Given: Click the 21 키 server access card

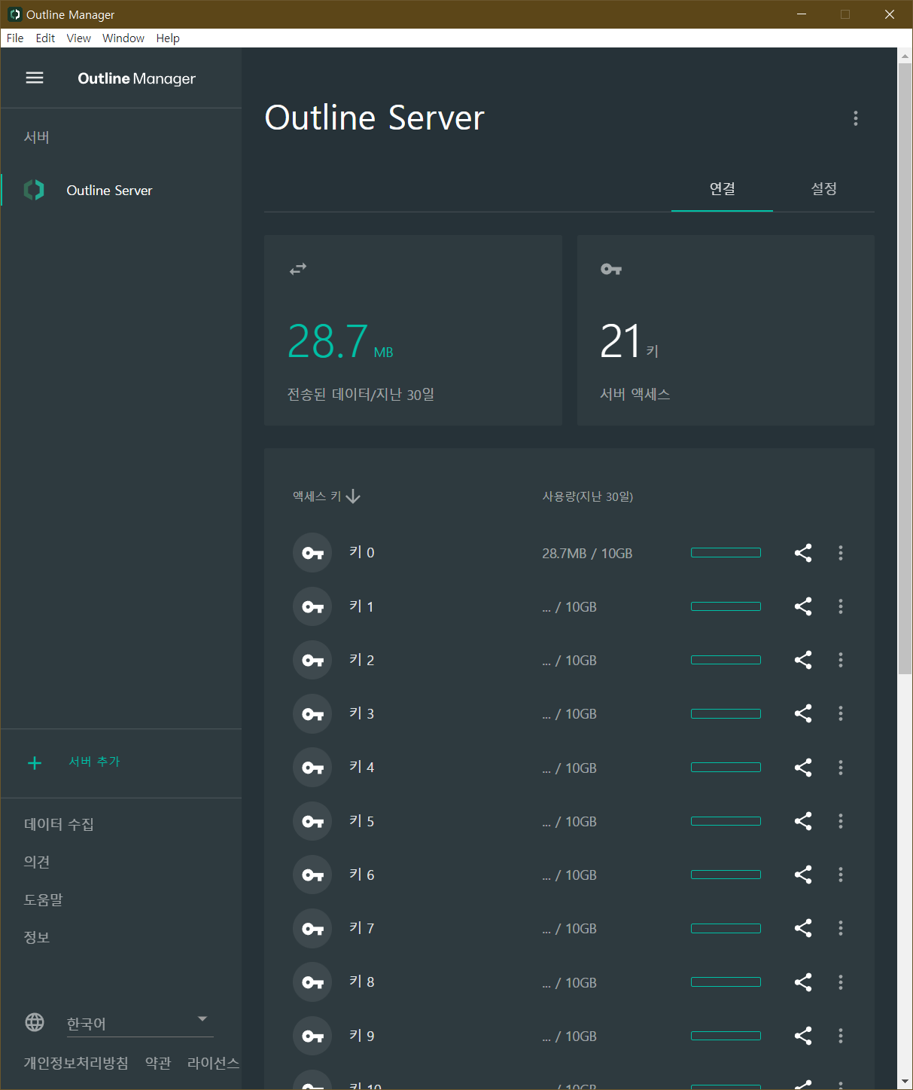Looking at the screenshot, I should click(726, 330).
